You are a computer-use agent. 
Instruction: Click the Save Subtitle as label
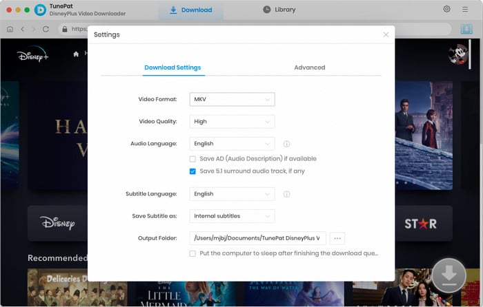point(155,216)
